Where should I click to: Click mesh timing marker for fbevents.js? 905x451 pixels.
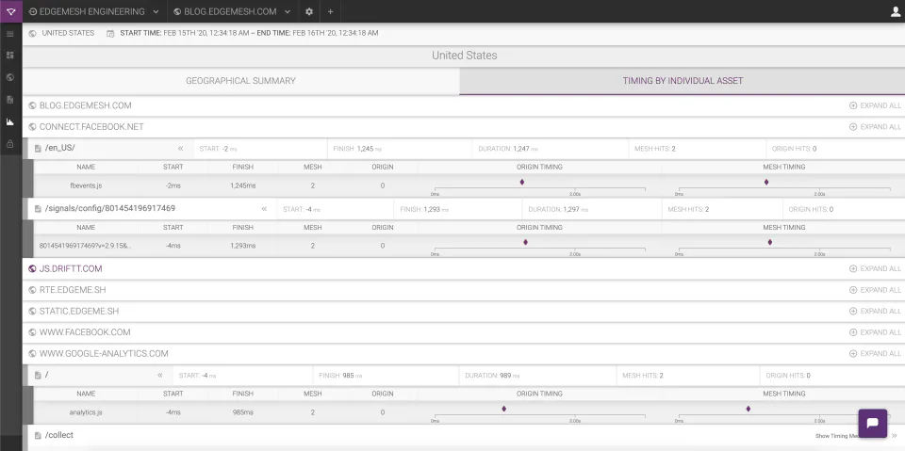(x=766, y=182)
